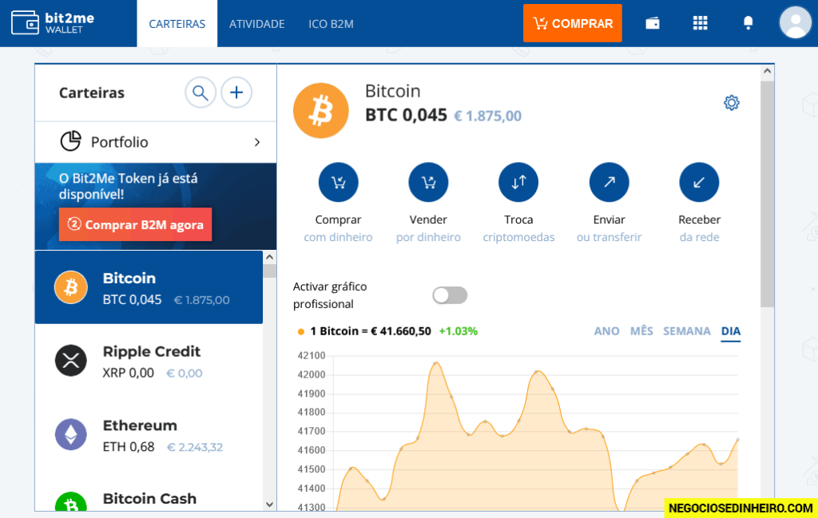Click the "€ 2.243,32" Ethereum value

click(x=195, y=447)
